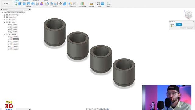
Task: Select the Chamfer tool in Modify group
Action: point(51,4)
